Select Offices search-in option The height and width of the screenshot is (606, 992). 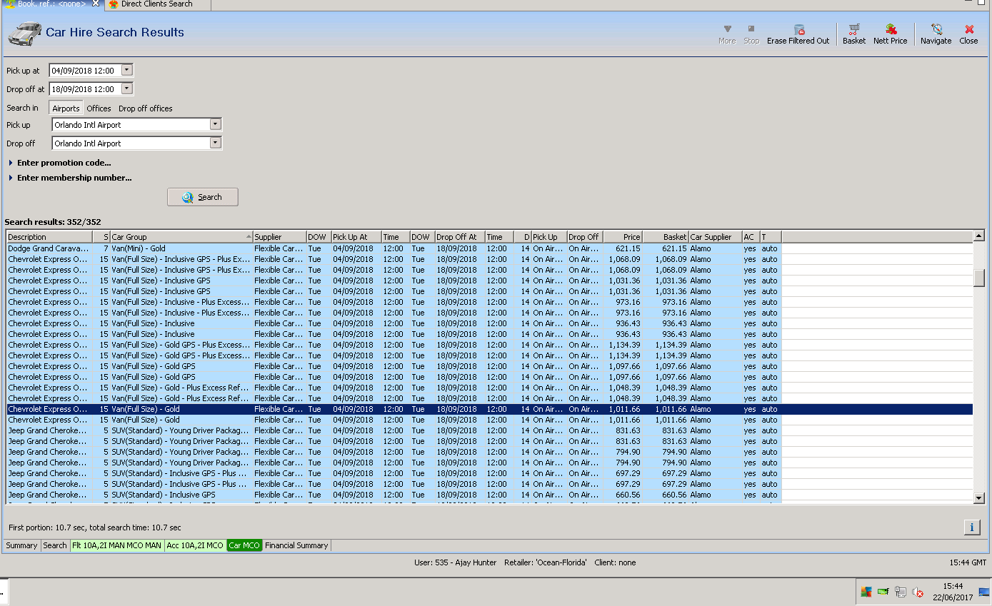99,108
